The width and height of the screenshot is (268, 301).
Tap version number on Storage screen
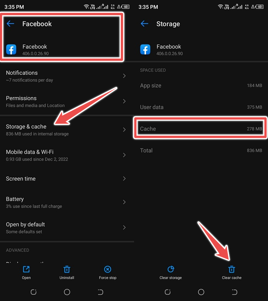(x=169, y=54)
